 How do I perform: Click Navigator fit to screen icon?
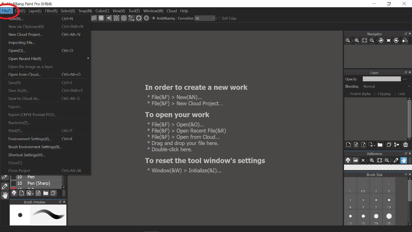(x=365, y=41)
